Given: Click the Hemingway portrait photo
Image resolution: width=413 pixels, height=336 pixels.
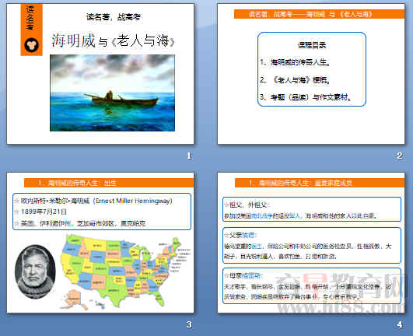Looking at the screenshot, I should [35, 271].
